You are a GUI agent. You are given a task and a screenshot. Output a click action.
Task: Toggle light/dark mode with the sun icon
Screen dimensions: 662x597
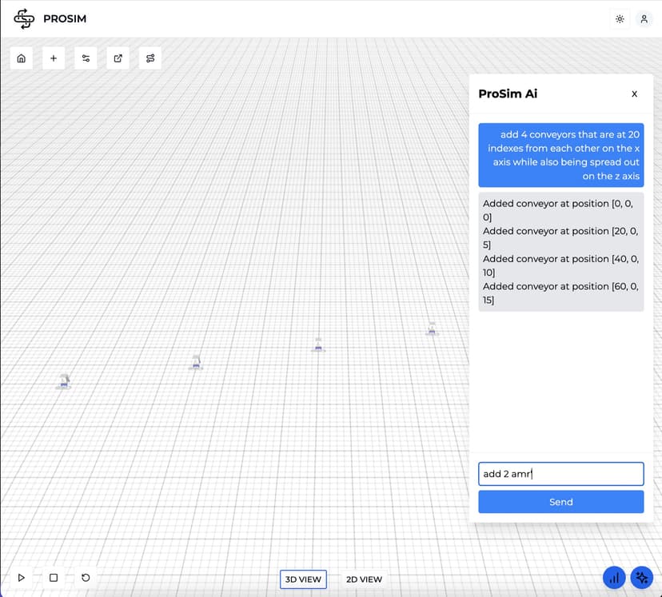tap(620, 18)
